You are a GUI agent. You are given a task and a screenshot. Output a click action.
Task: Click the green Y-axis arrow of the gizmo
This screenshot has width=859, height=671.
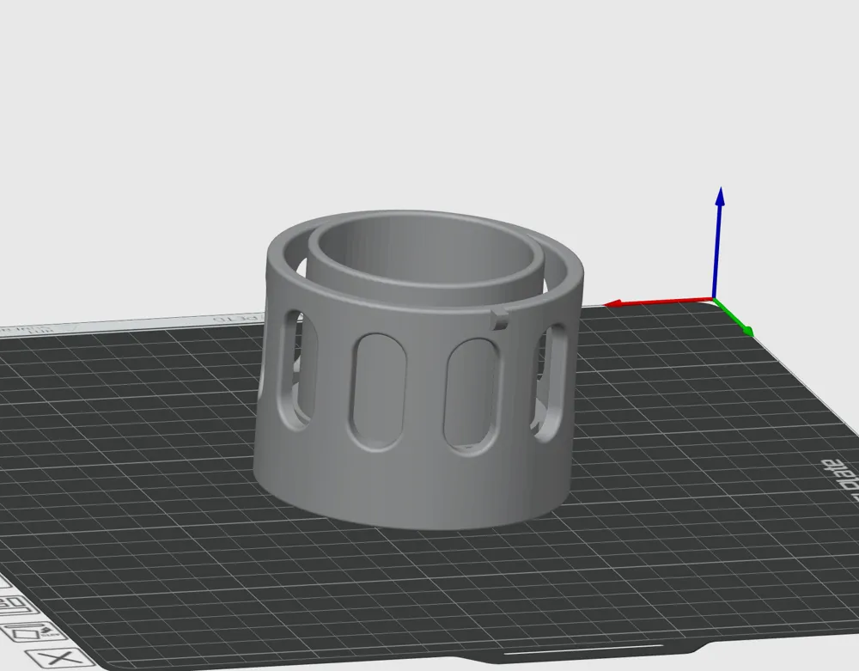coord(746,329)
